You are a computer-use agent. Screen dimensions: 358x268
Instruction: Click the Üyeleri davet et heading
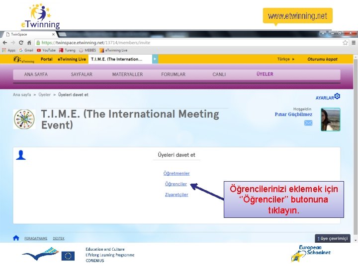click(177, 155)
